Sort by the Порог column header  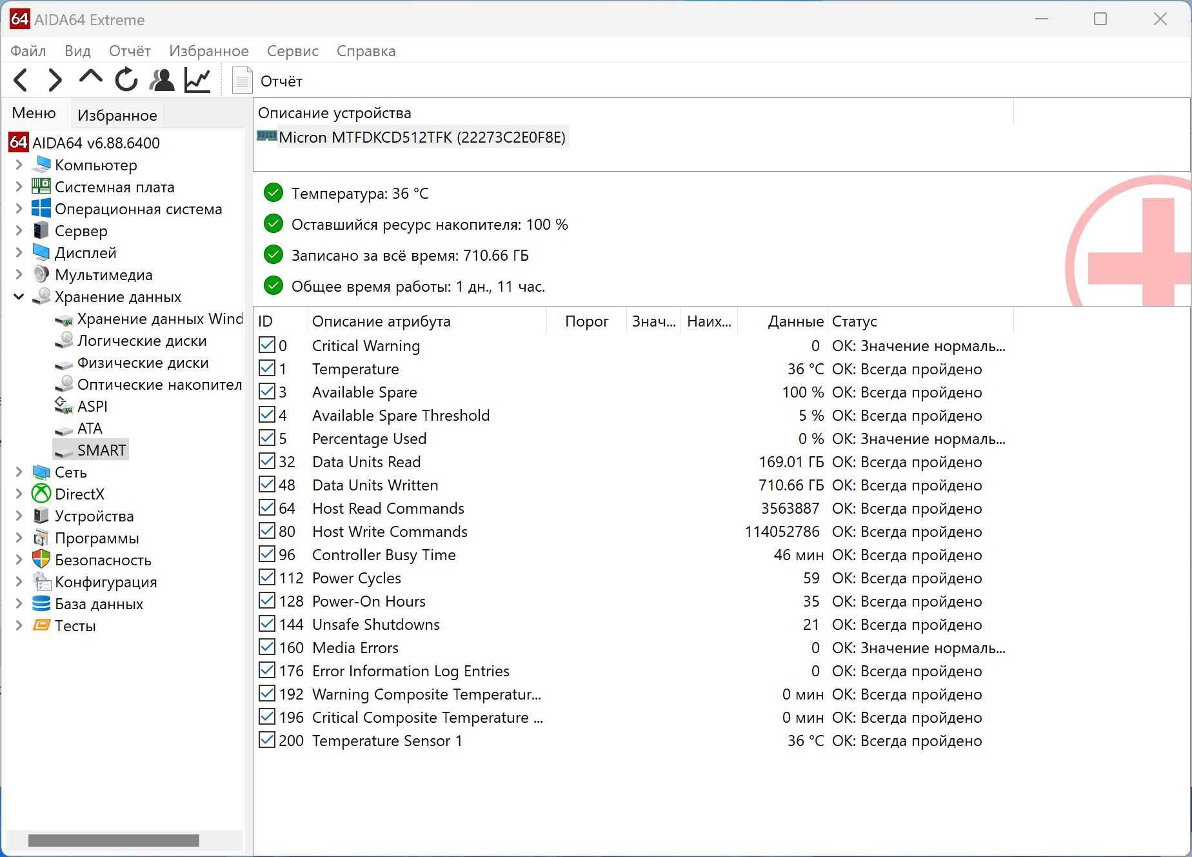(586, 321)
